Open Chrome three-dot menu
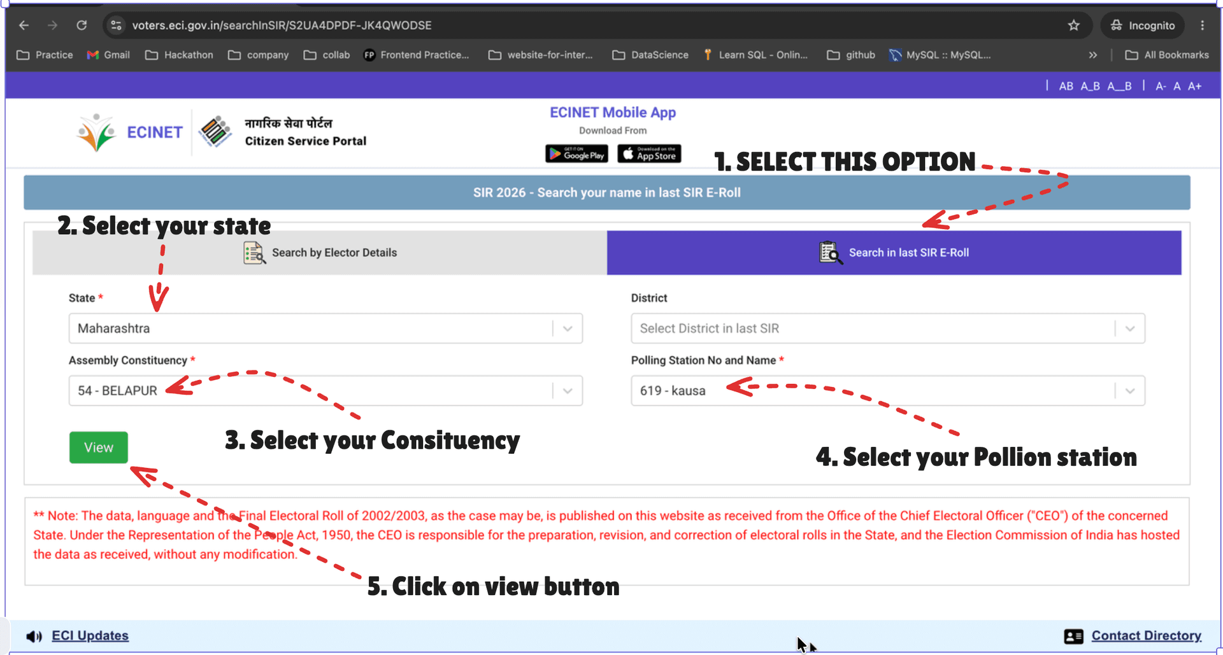 pyautogui.click(x=1203, y=25)
